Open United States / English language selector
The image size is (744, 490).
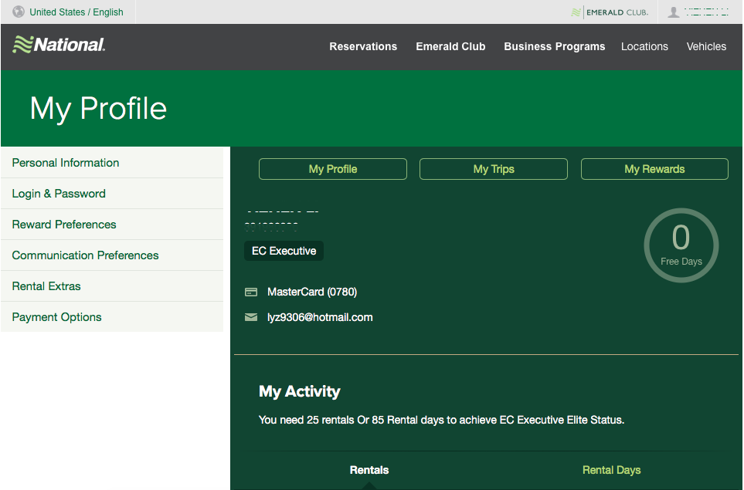tap(76, 12)
